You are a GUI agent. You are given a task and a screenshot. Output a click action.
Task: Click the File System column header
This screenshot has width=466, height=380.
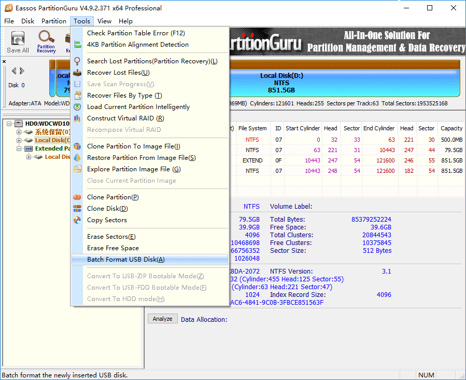(x=252, y=128)
